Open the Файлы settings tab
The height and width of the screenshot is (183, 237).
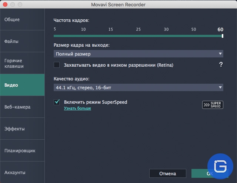[22, 41]
